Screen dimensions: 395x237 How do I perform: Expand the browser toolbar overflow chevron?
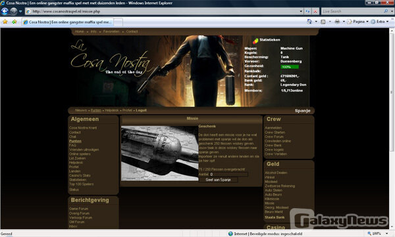tap(392, 19)
